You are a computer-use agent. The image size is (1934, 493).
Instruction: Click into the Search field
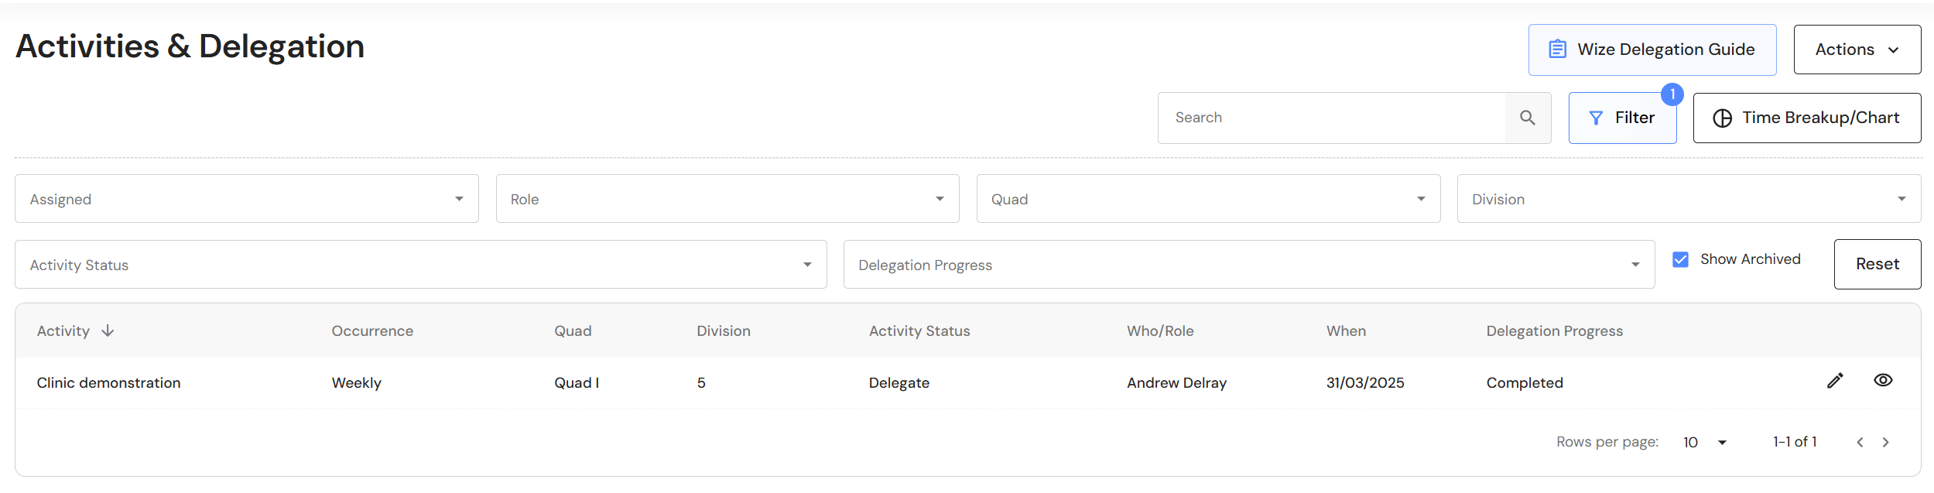click(x=1331, y=118)
